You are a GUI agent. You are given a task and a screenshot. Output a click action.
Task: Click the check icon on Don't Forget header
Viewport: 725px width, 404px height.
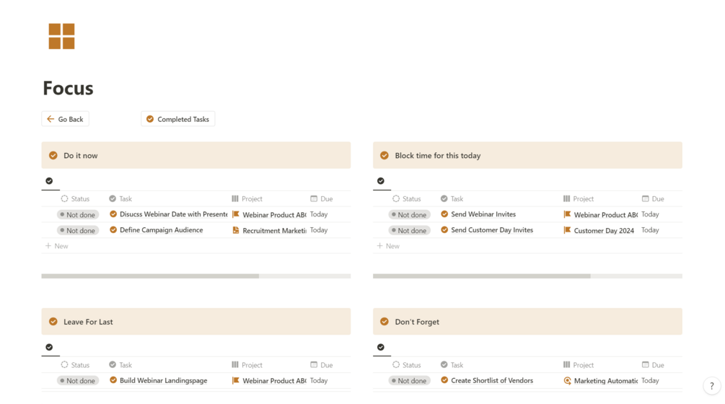[x=385, y=322]
